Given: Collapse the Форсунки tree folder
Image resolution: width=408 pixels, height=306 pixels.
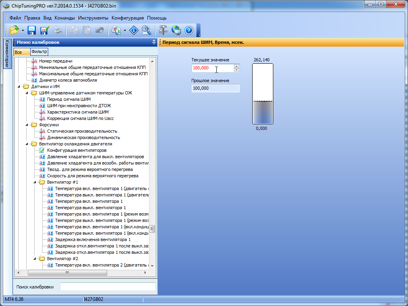Looking at the screenshot, I should tap(27, 125).
